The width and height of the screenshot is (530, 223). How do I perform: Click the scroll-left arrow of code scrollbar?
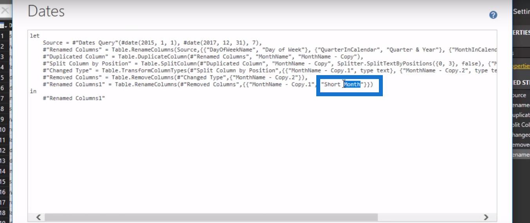coord(38,217)
